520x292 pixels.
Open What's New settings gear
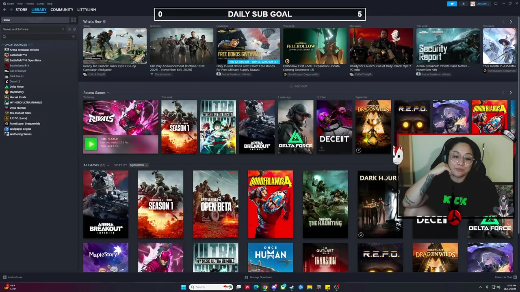click(x=104, y=21)
